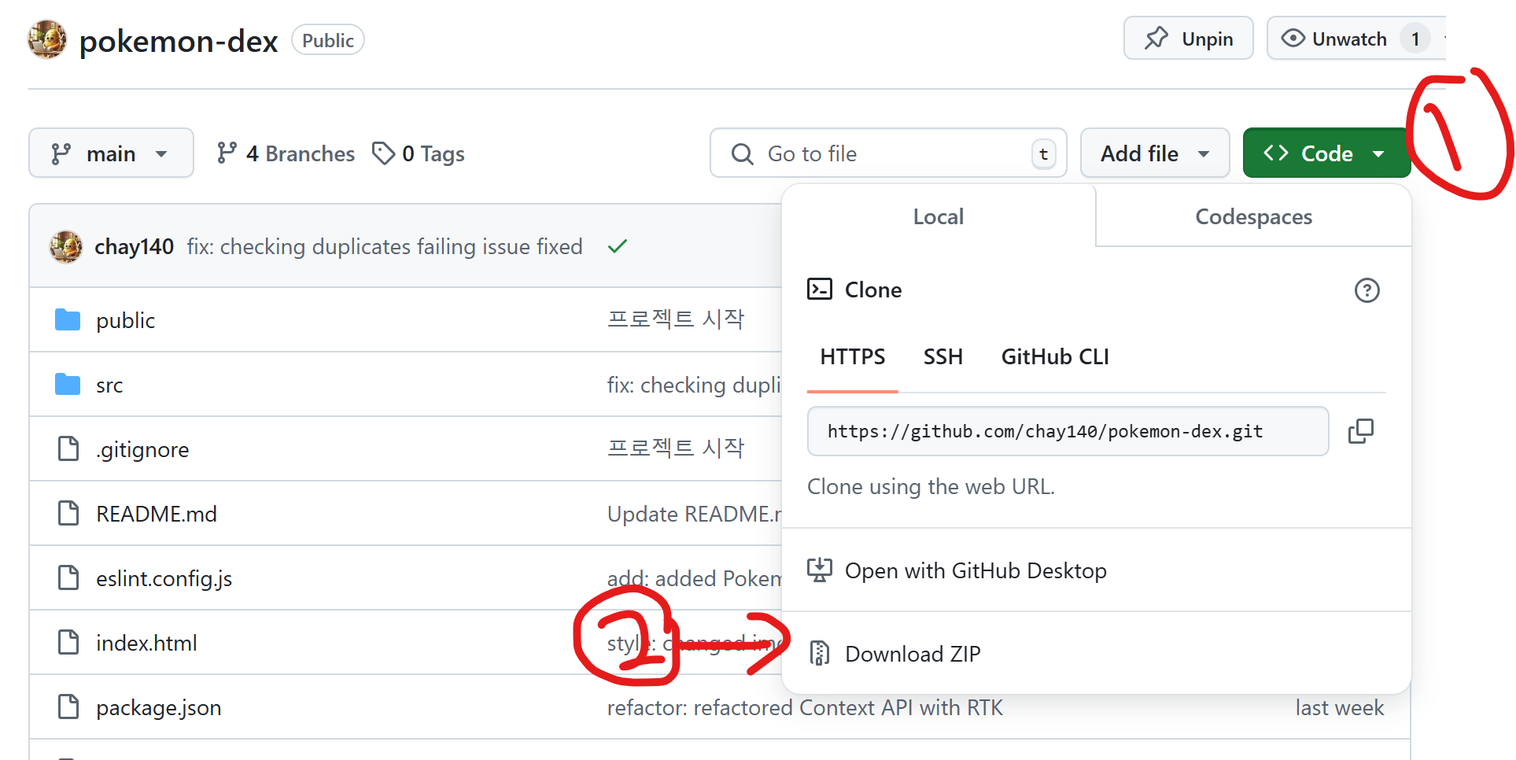1516x760 pixels.
Task: Click the package.json file icon
Action: (68, 707)
